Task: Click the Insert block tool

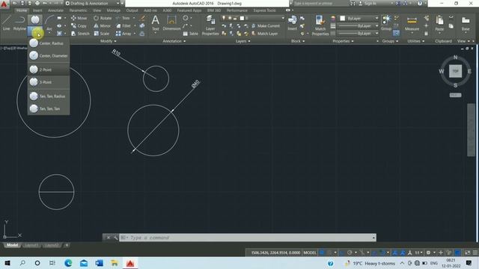Action: 293,23
